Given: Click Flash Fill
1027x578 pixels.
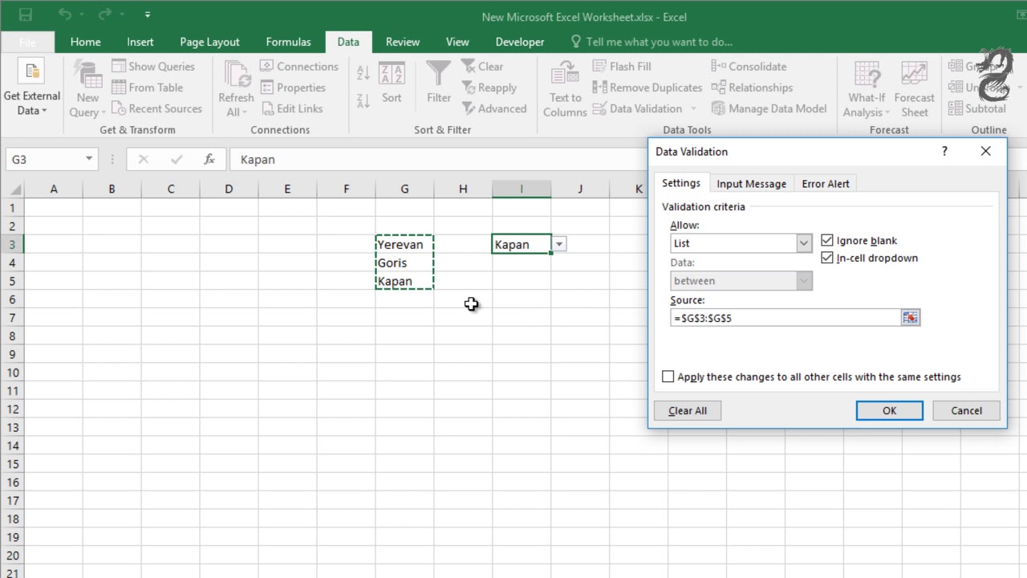Looking at the screenshot, I should pyautogui.click(x=622, y=67).
